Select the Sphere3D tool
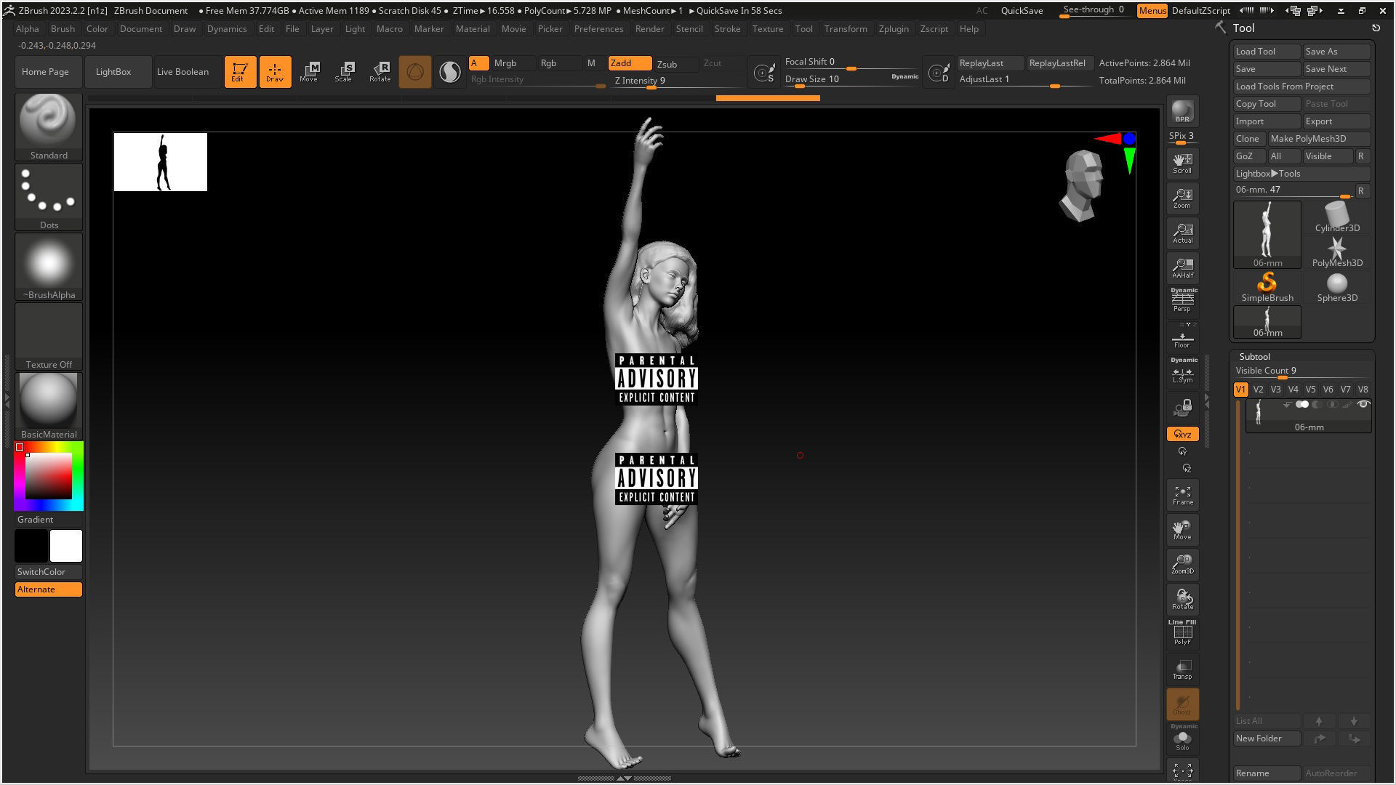This screenshot has width=1396, height=785. (1337, 287)
